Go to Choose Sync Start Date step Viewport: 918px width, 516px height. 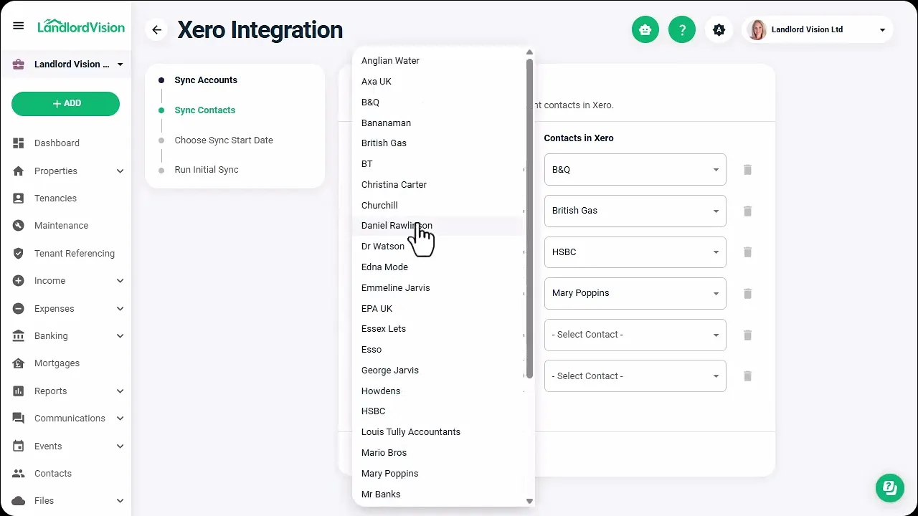[224, 140]
